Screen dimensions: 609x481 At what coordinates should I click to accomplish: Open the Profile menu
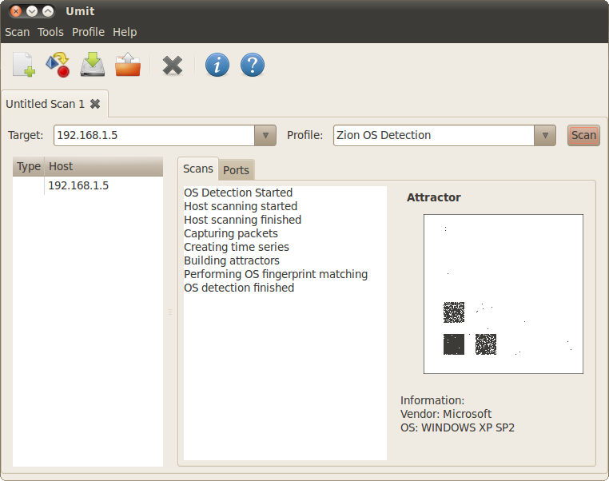click(x=88, y=32)
